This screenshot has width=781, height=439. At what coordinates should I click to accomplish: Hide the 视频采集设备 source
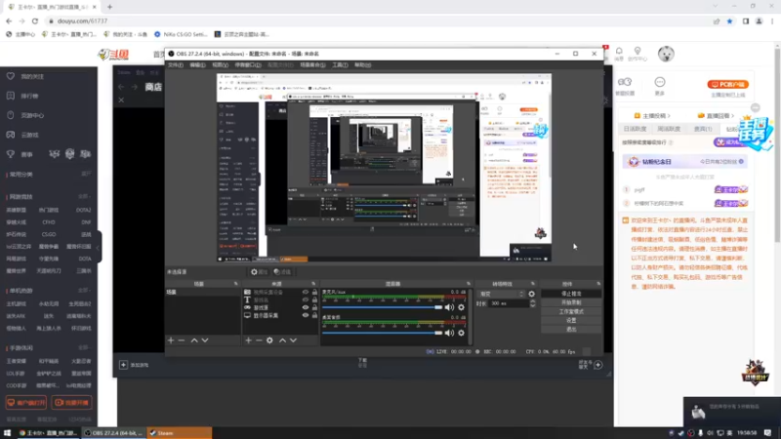tap(306, 292)
